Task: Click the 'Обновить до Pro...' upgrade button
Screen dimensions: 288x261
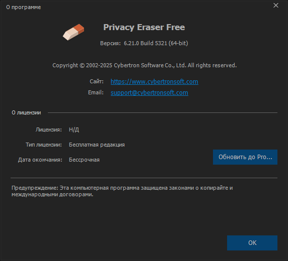Action: coord(245,157)
